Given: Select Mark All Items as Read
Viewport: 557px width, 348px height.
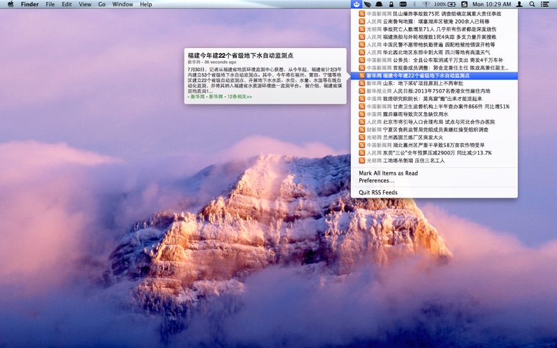Looking at the screenshot, I should [x=388, y=173].
